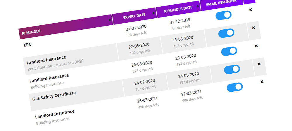Toggle Gas Safety Certificate email reminder
Screen dimensions: 292x131
[x=232, y=69]
